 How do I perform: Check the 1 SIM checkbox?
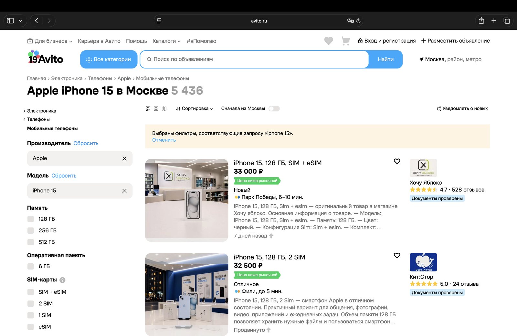[31, 315]
